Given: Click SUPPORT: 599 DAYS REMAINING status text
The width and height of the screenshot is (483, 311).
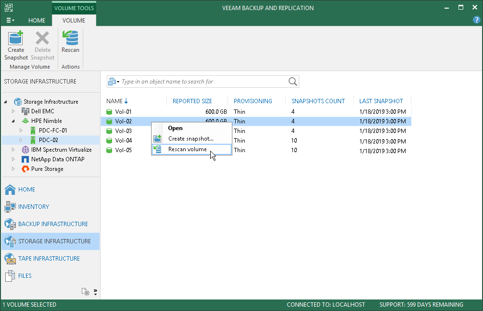Looking at the screenshot, I should point(421,305).
